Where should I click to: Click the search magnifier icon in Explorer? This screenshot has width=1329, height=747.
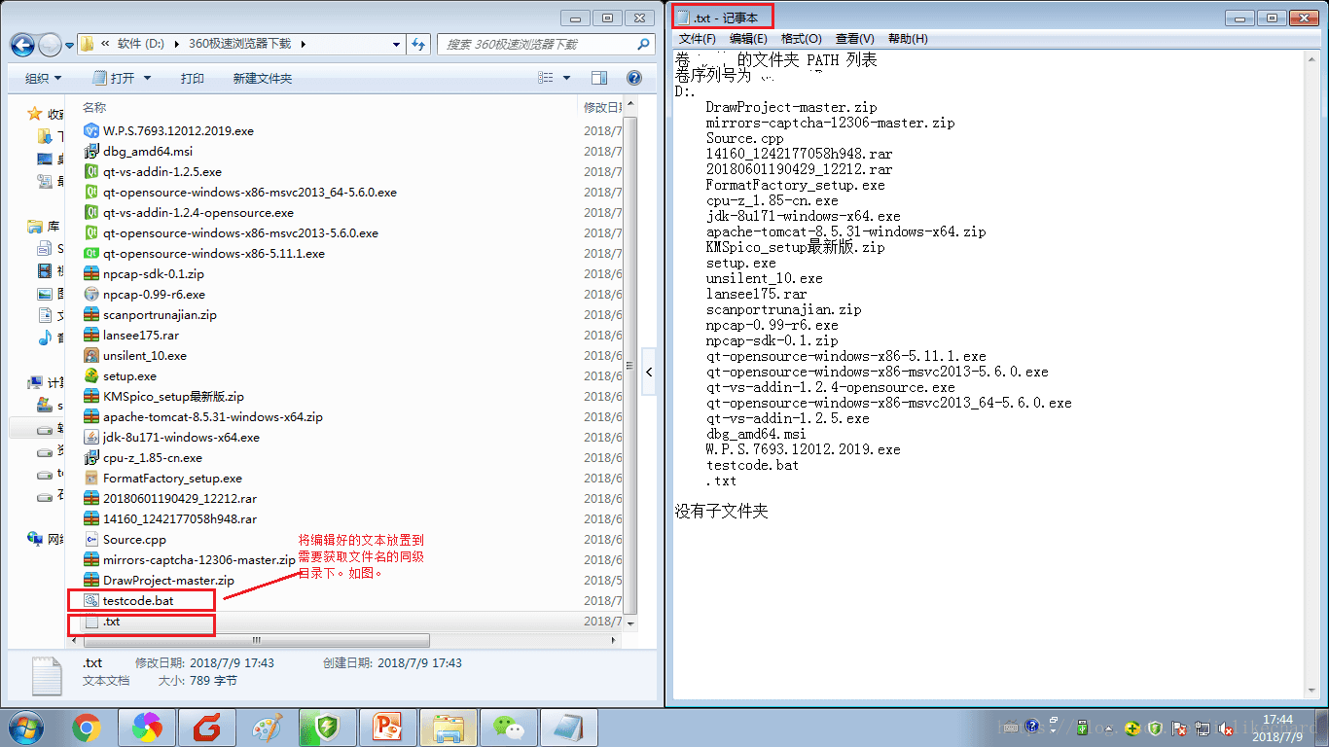point(643,44)
